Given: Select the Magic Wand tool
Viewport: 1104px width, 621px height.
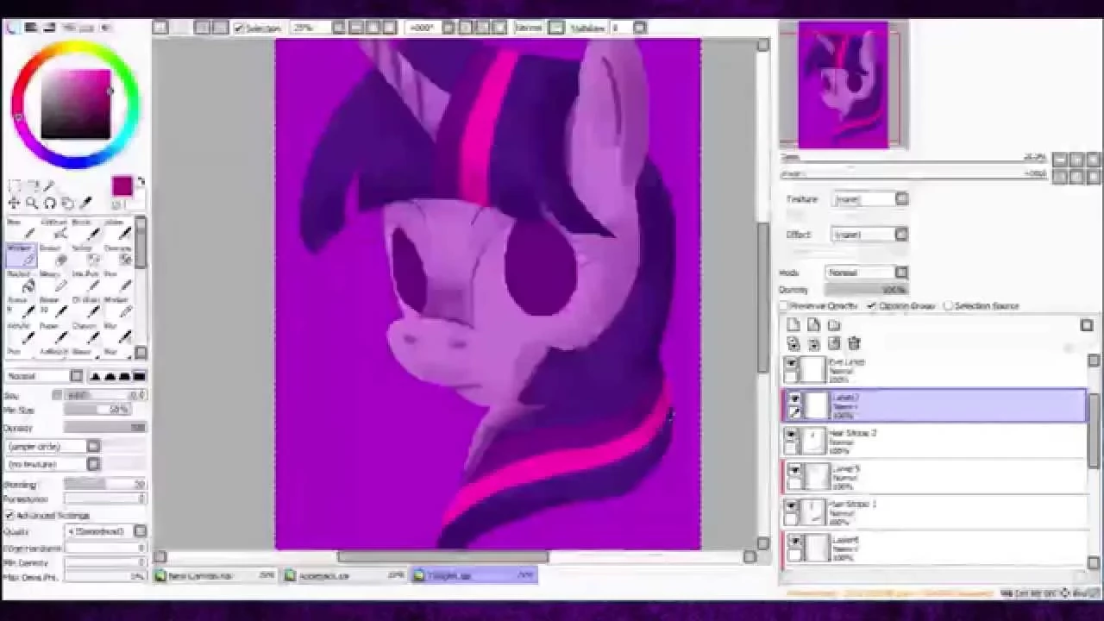Looking at the screenshot, I should (50, 185).
